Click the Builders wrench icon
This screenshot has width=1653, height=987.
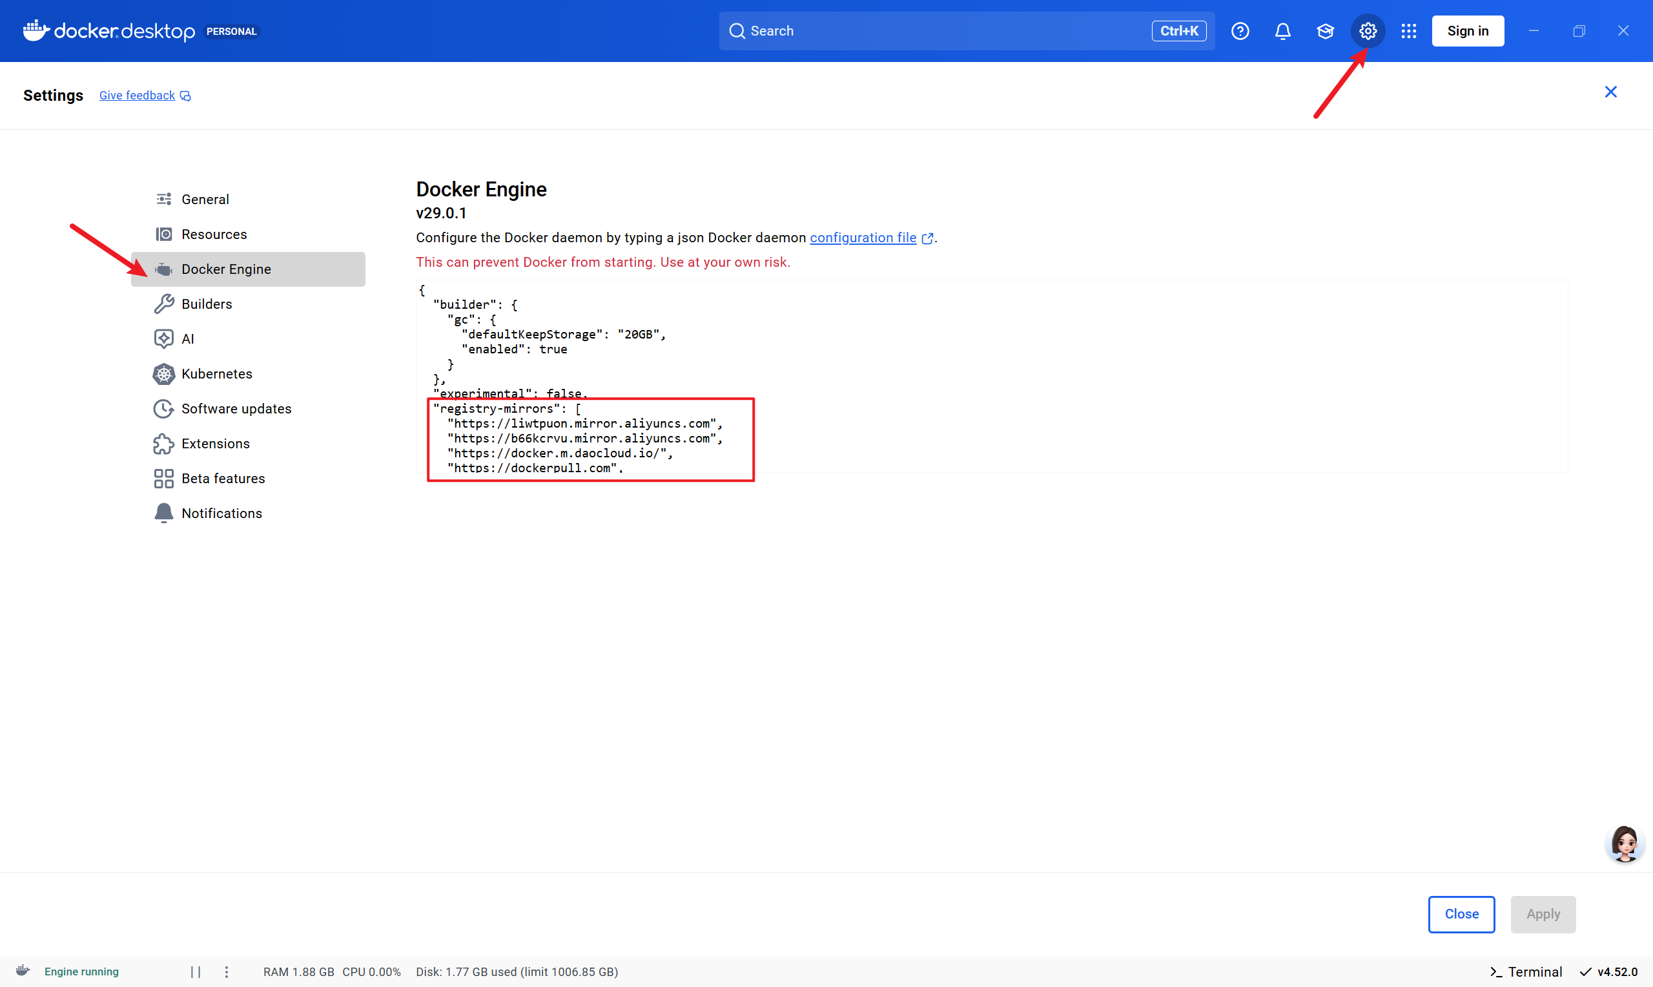click(x=164, y=304)
